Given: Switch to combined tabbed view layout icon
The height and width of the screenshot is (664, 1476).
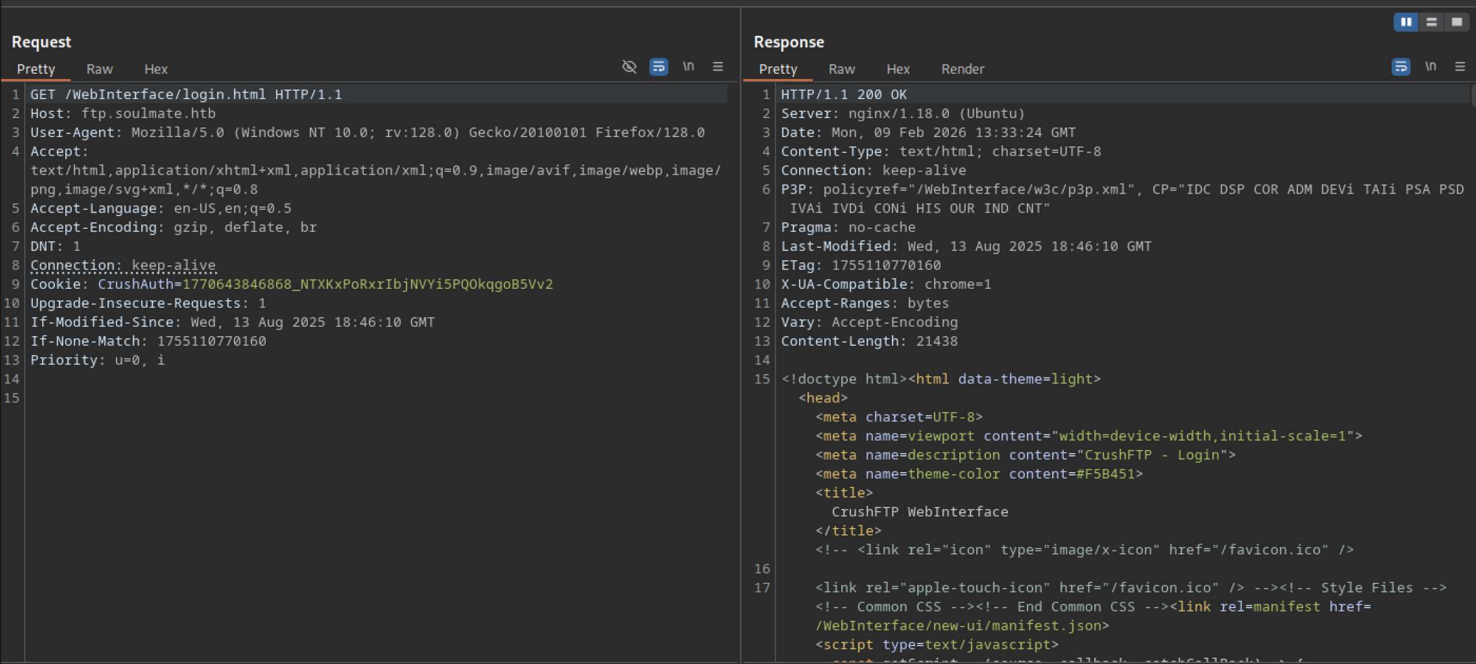Looking at the screenshot, I should point(1457,22).
